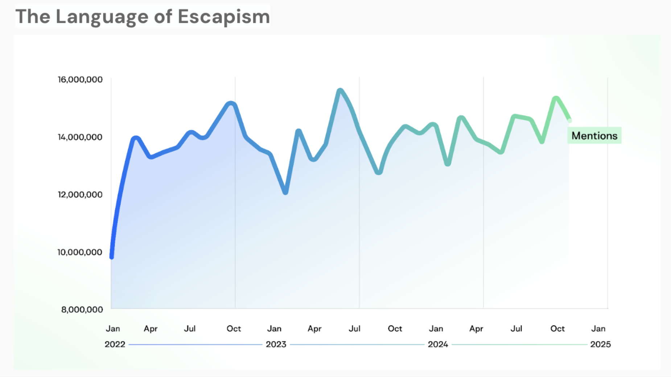Viewport: 671px width, 377px height.
Task: Select the 8,000,000 y-axis label
Action: tap(82, 310)
